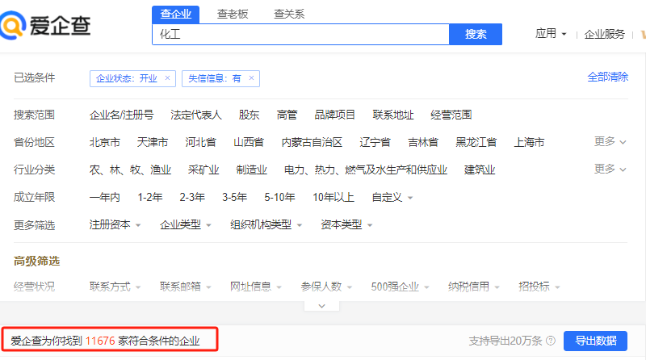Switch to the 查老板 tab
This screenshot has height=360, width=646.
pos(233,14)
